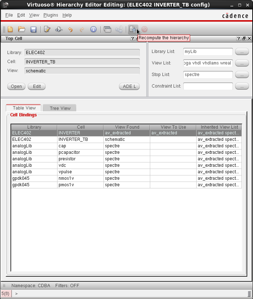Viewport: 253px width, 299px height.
Task: Click browse button next to Library List
Action: click(x=242, y=52)
